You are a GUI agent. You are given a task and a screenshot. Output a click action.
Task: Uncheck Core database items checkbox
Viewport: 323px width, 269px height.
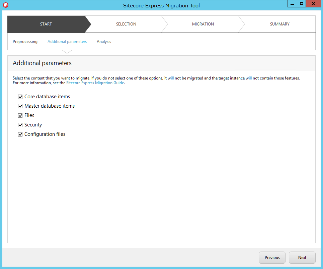[20, 97]
